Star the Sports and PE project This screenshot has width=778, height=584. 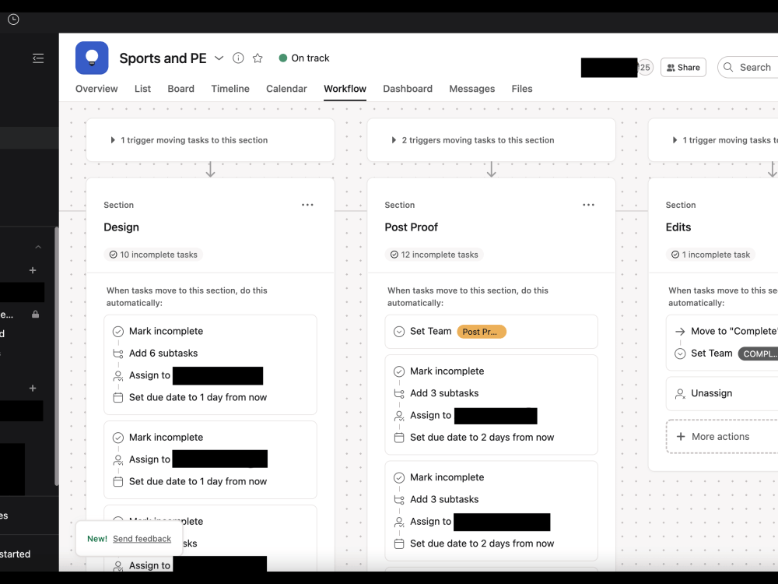(x=258, y=58)
